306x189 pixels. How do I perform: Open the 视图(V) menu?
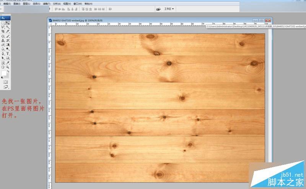[67, 4]
